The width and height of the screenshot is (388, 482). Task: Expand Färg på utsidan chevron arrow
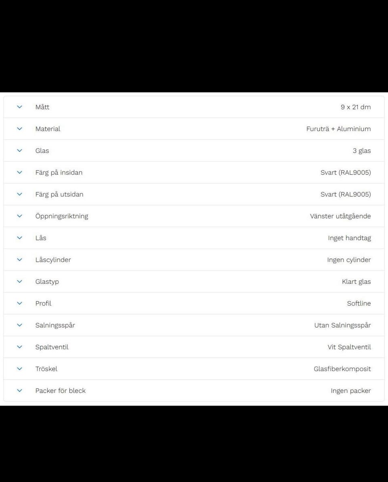pyautogui.click(x=19, y=194)
